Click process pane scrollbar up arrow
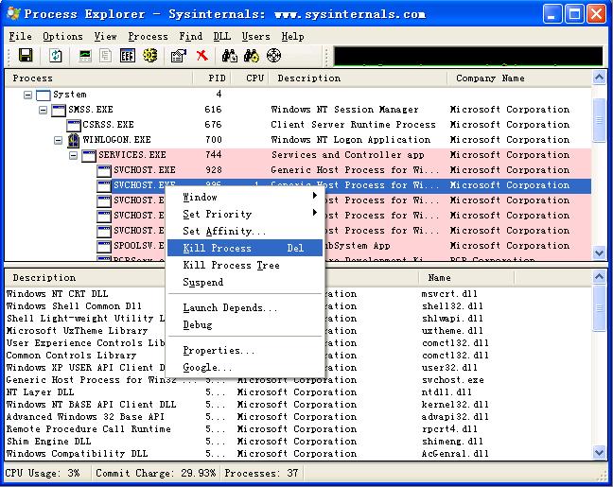The height and width of the screenshot is (487, 613). tap(600, 78)
